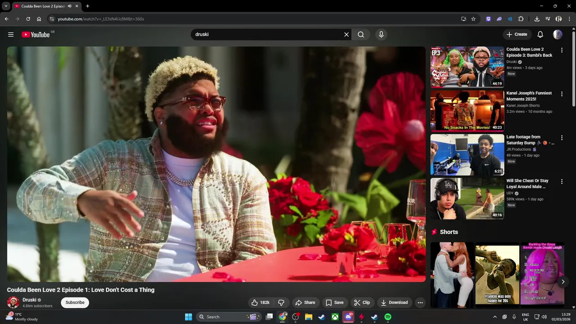Create a Clip from the video
The width and height of the screenshot is (576, 324).
[362, 302]
